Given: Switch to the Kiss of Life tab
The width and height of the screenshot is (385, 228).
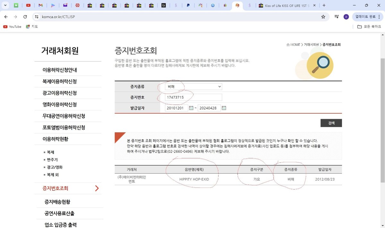Looking at the screenshot, I should 288,5.
